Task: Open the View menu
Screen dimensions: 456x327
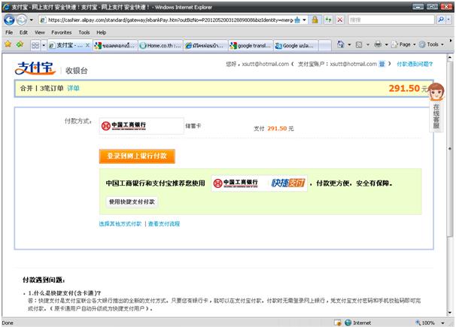Action: click(x=40, y=32)
